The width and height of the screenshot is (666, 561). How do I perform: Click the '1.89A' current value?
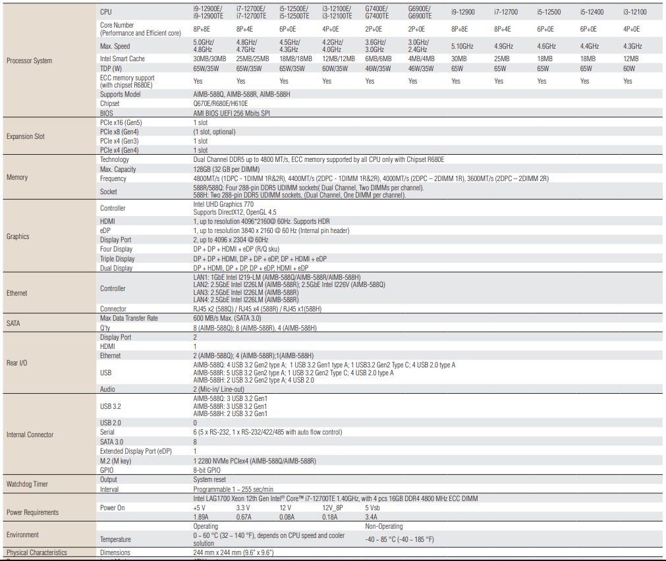[201, 518]
